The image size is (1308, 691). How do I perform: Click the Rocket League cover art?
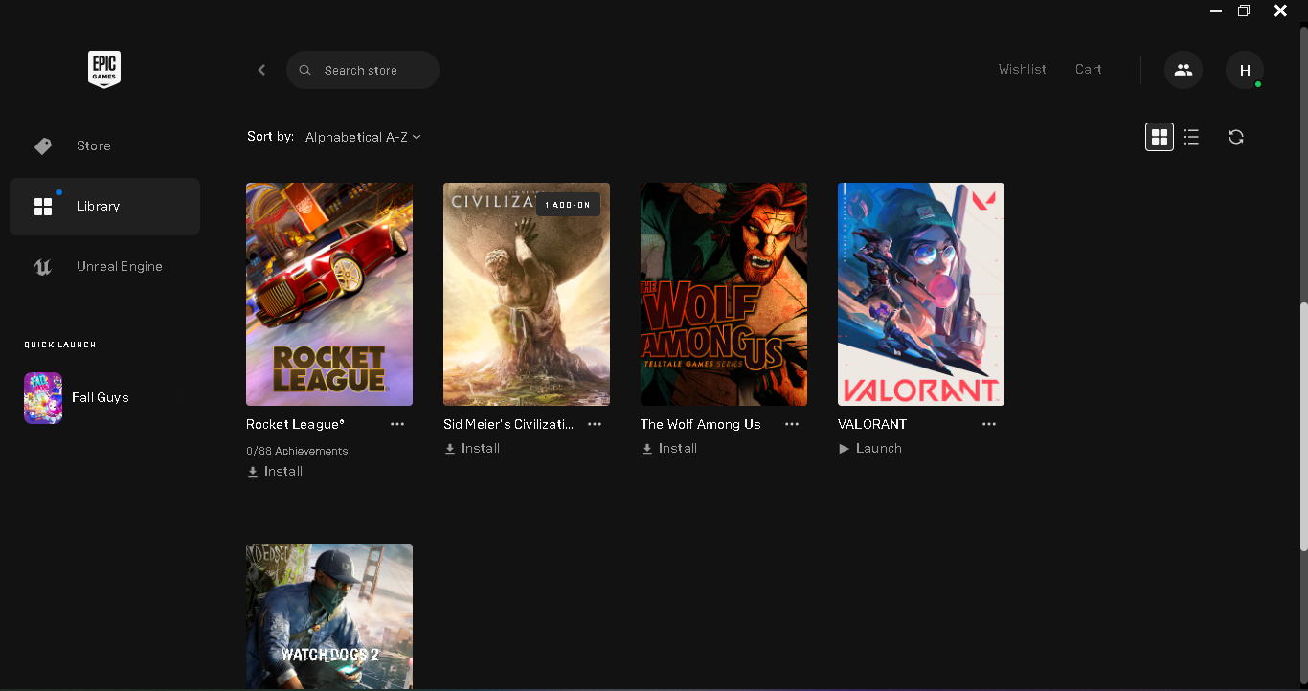329,294
